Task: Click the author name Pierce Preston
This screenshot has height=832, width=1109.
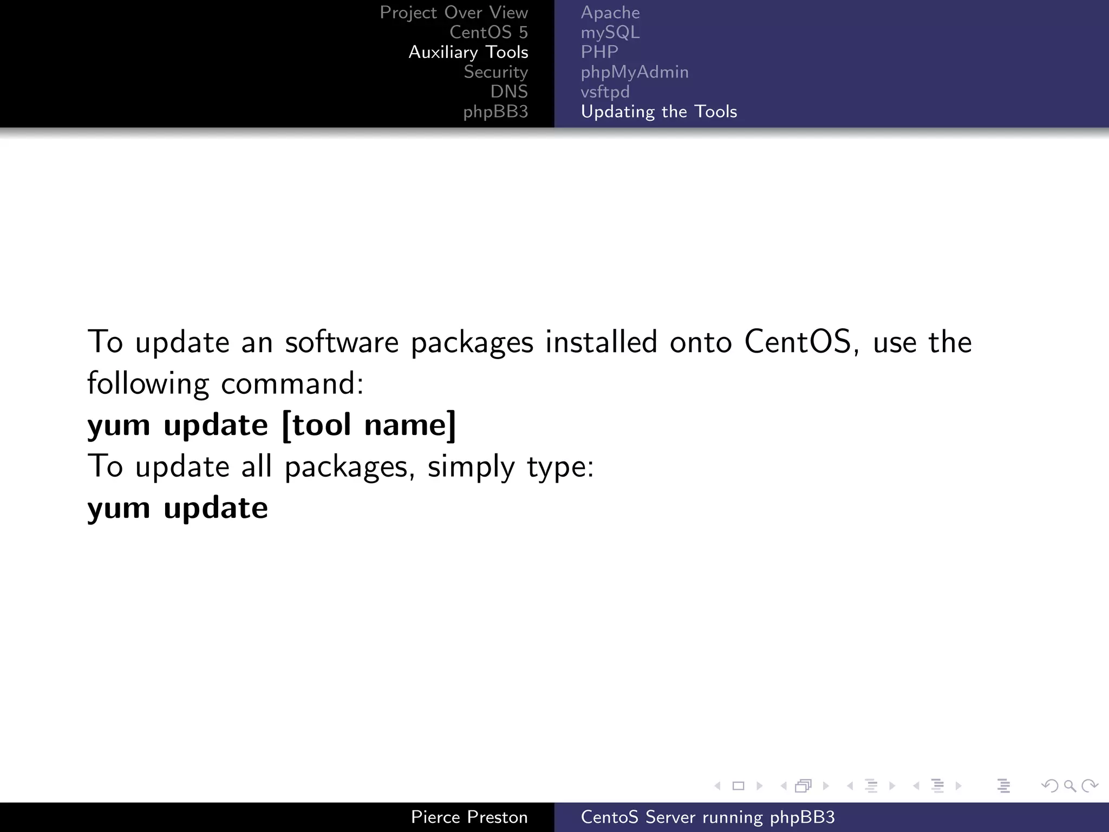Action: pos(469,817)
